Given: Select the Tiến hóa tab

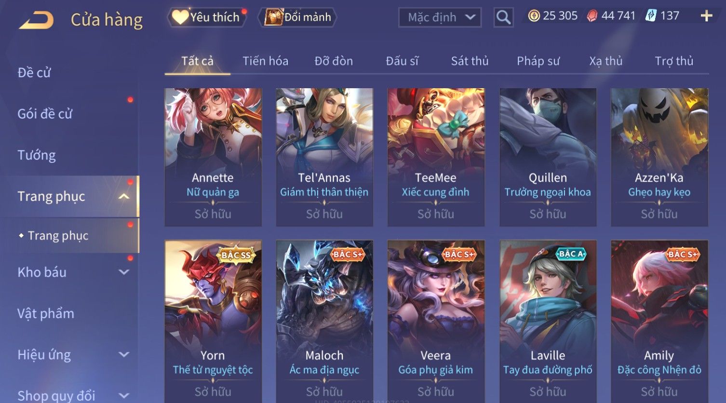Looking at the screenshot, I should (x=265, y=61).
